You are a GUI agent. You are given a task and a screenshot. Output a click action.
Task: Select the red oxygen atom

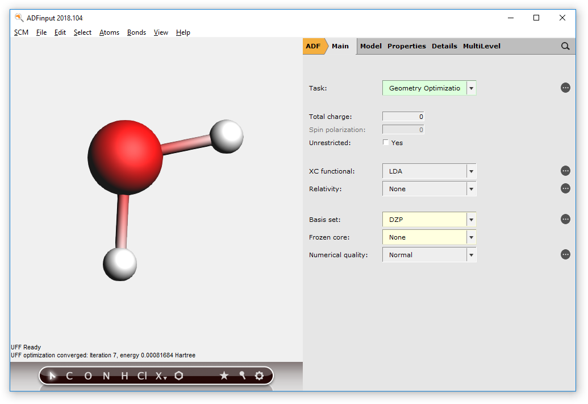pos(125,157)
